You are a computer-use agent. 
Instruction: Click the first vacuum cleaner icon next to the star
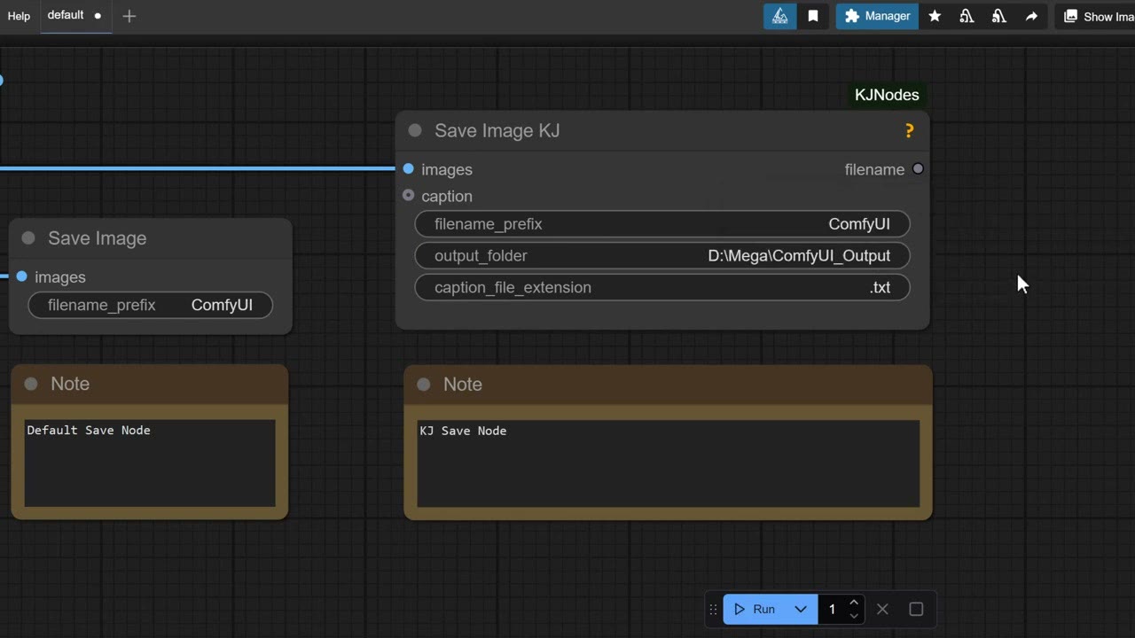pyautogui.click(x=967, y=16)
